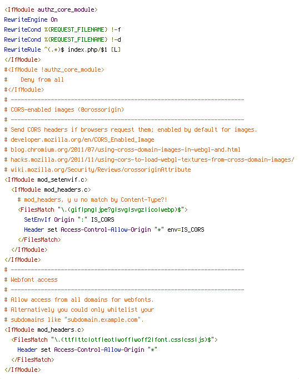Click the Webfont access comment heading
Screen dimensions: 299x379
pos(31,280)
